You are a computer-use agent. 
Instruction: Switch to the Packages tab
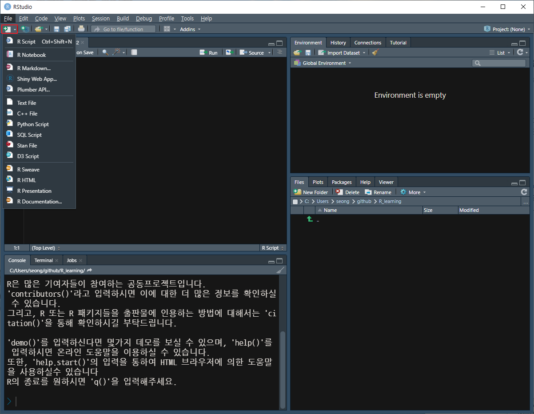click(x=342, y=182)
